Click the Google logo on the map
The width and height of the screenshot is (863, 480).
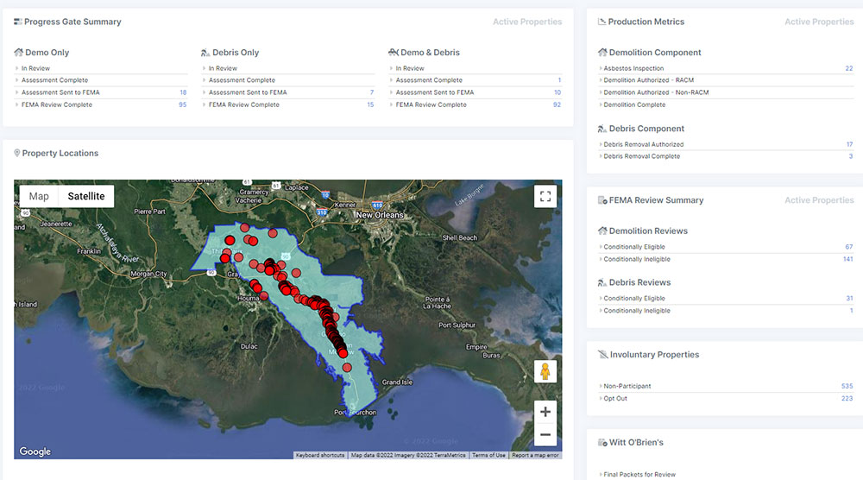(x=35, y=452)
